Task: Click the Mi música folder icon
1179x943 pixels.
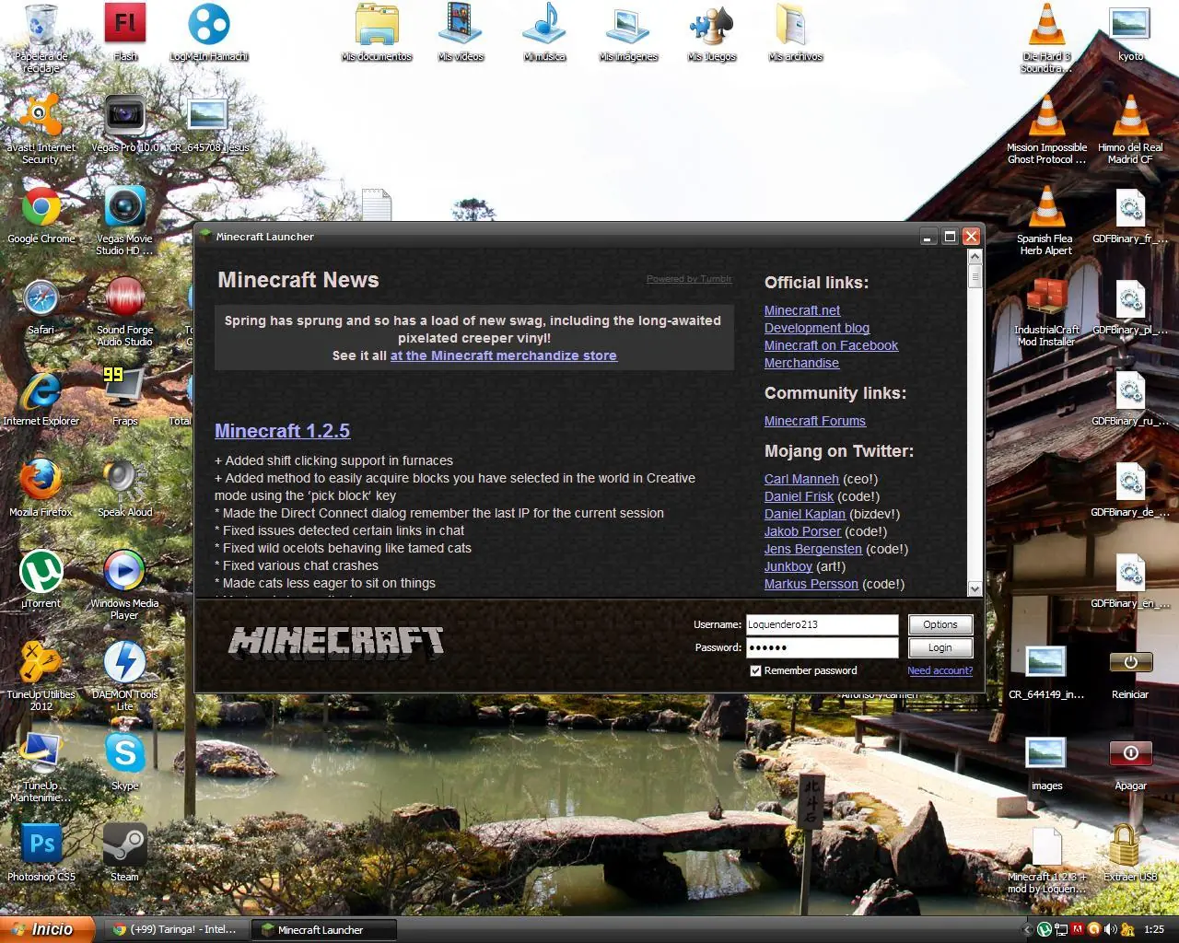Action: pyautogui.click(x=544, y=32)
